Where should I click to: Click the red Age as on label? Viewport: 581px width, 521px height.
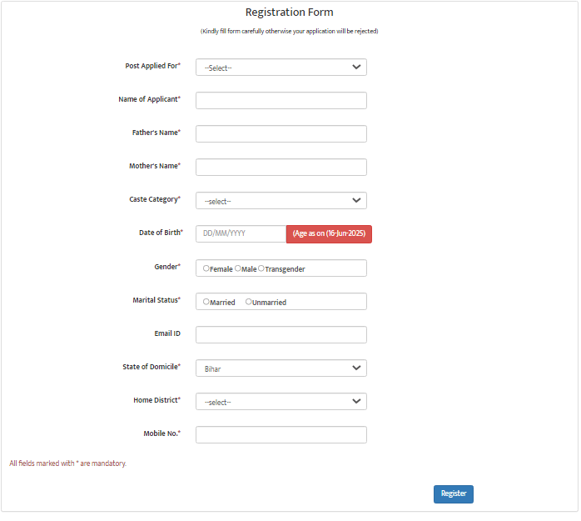pos(329,234)
